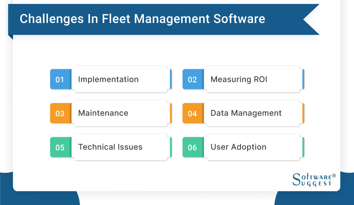
Task: Click the blue "02" number badge
Action: 193,79
